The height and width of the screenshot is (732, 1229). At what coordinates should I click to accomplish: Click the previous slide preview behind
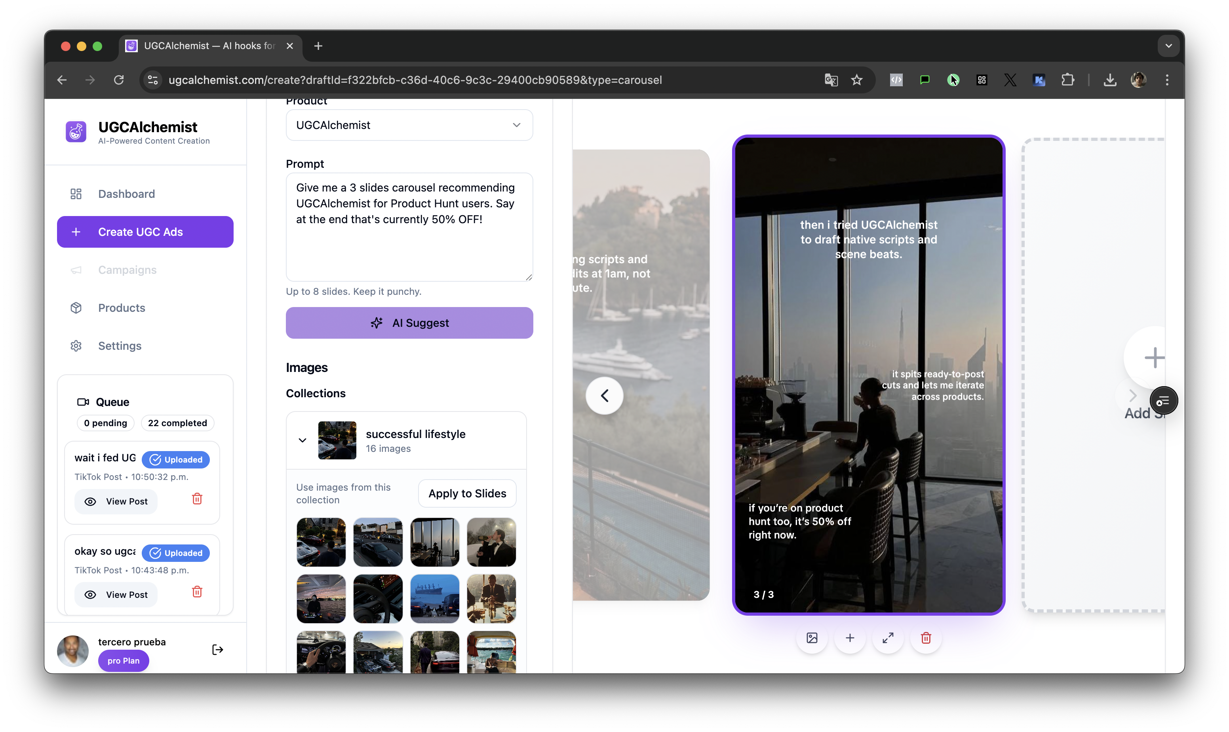pos(641,375)
